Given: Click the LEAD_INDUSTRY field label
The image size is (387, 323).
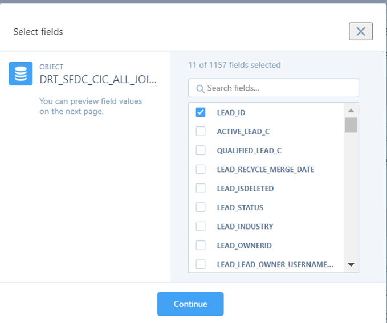Looking at the screenshot, I should 245,227.
